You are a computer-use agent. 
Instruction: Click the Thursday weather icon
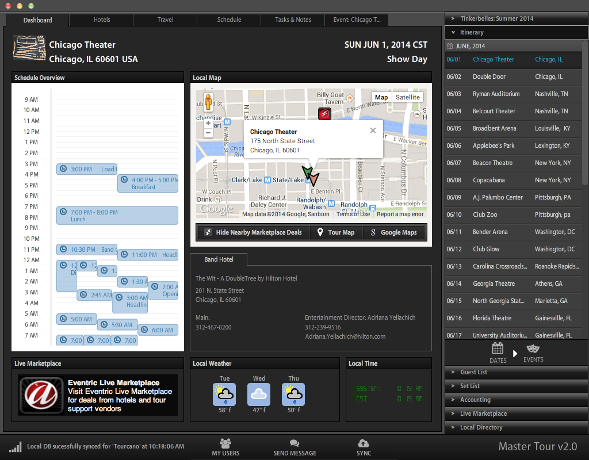(293, 394)
